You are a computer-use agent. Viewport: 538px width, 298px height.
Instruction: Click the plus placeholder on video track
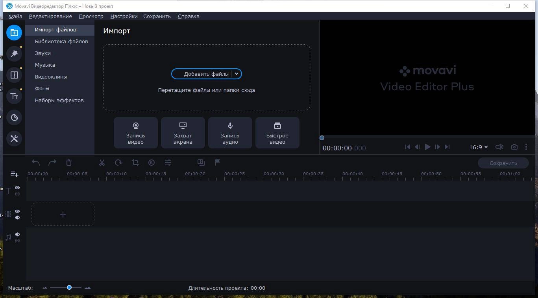click(63, 214)
